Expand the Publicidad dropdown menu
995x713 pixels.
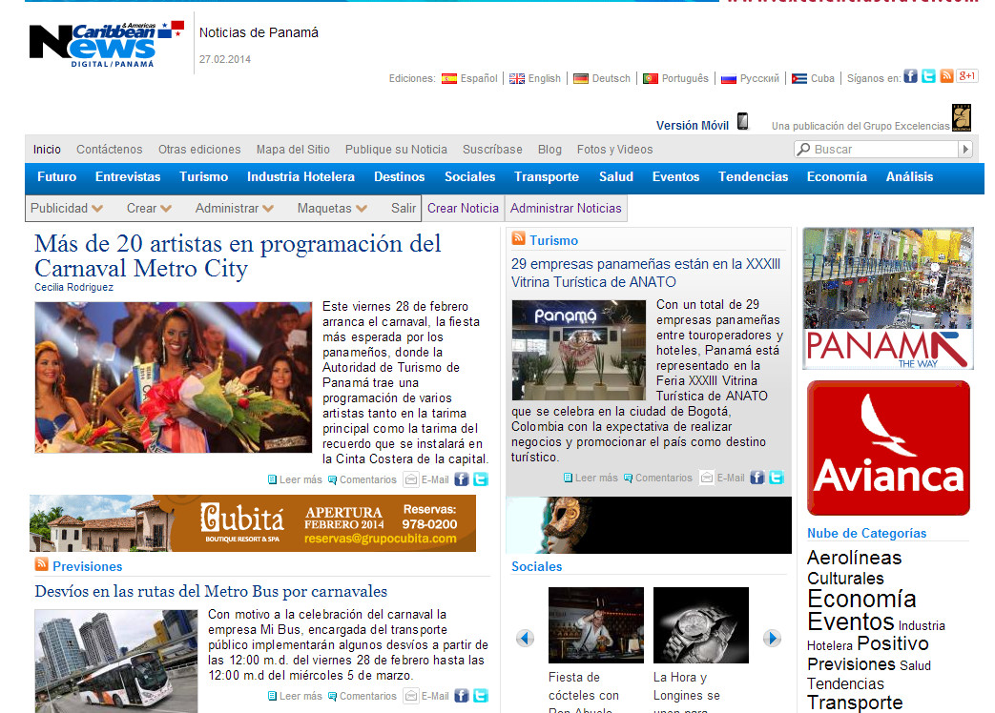coord(67,208)
